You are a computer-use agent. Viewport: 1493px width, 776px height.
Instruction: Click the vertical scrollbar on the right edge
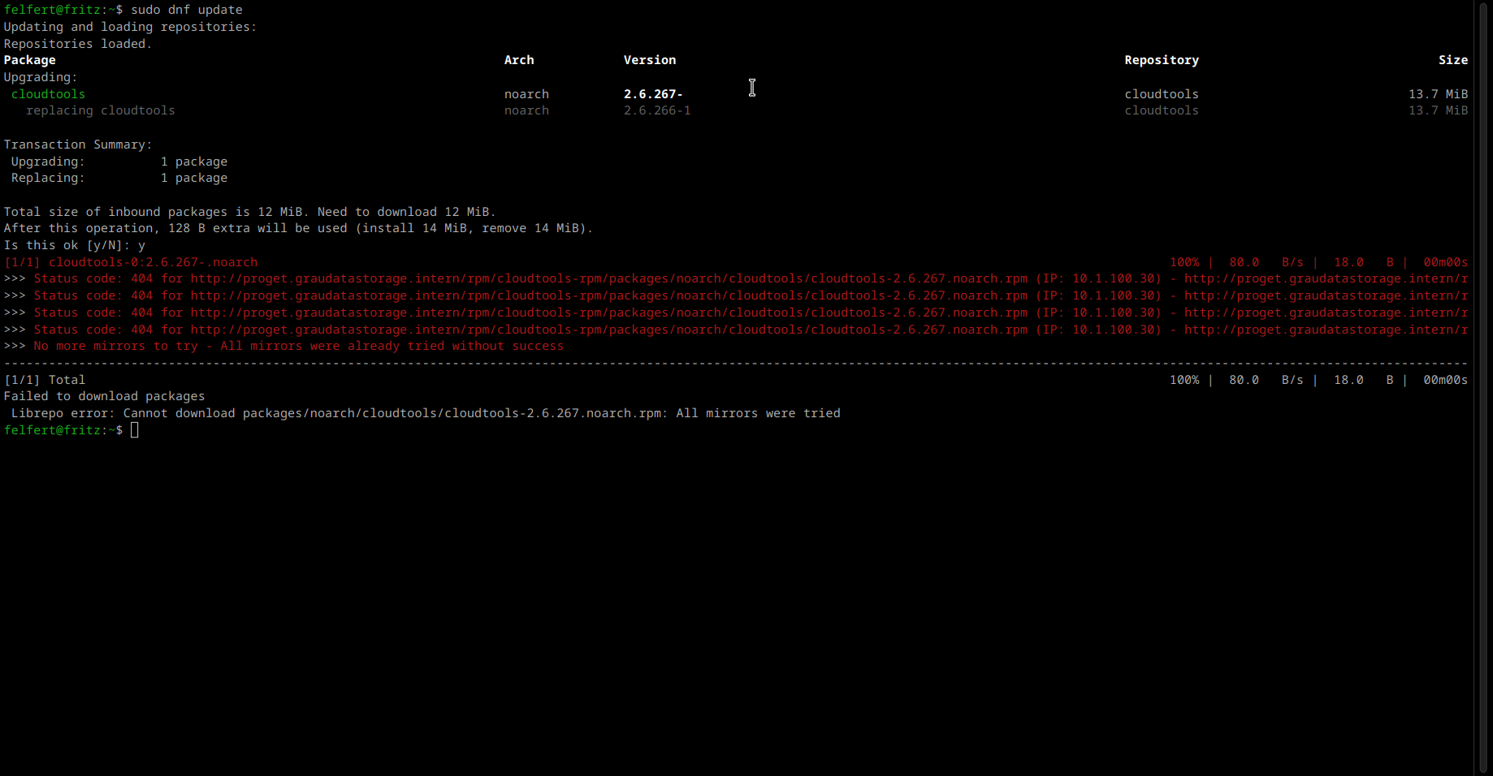point(1483,388)
